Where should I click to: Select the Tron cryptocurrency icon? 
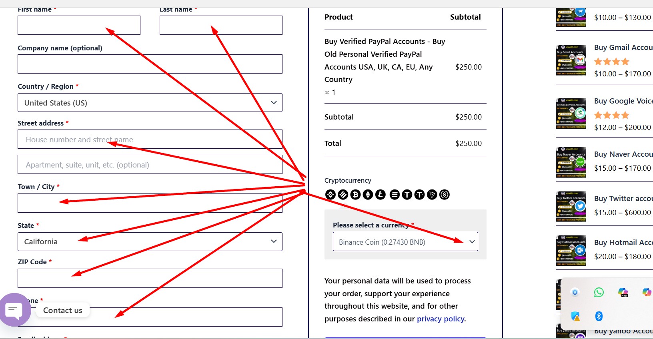point(432,195)
